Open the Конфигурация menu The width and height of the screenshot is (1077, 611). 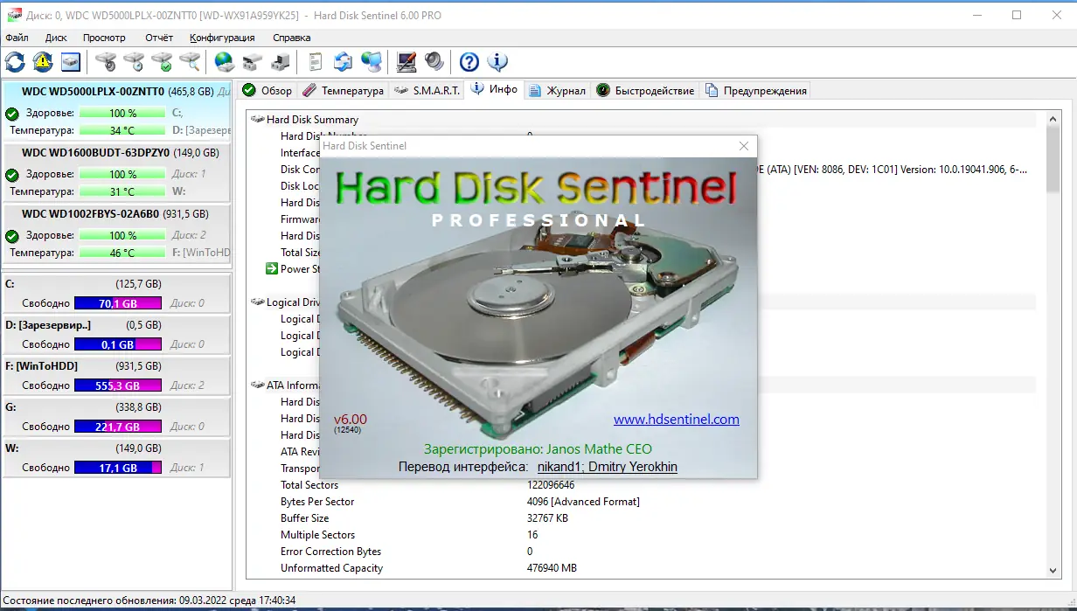pyautogui.click(x=222, y=38)
